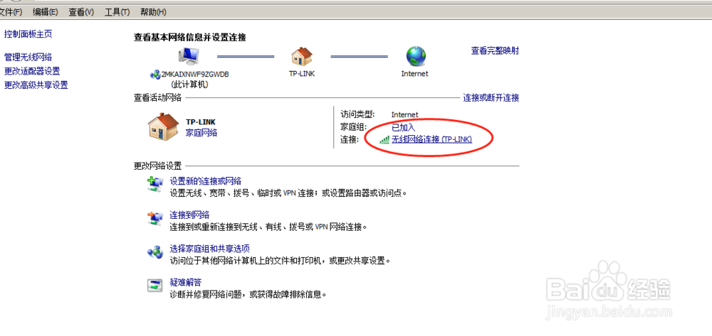Open 无线网络连接 (TP-LINK) status link
Image resolution: width=712 pixels, height=336 pixels.
tap(432, 140)
